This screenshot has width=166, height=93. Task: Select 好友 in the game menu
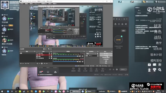(x=157, y=26)
